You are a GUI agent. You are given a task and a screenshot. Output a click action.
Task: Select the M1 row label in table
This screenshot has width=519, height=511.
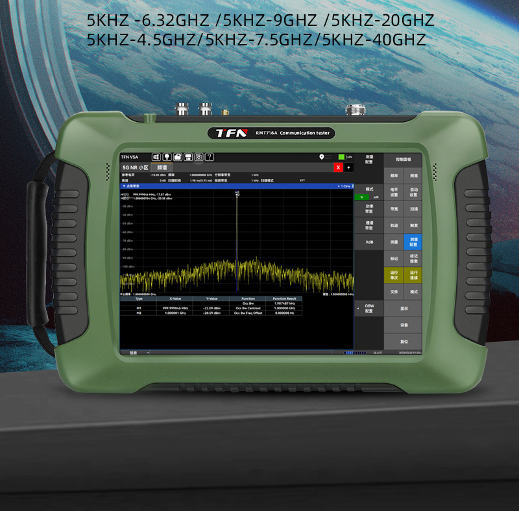coord(139,308)
